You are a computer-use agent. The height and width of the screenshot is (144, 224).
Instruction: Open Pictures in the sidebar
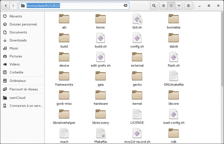click(23, 56)
